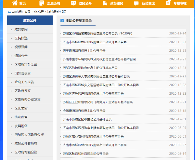Screen dimensions: 195x160
Task: Click the blue 政务公开 sidebar header
Action: point(30,20)
